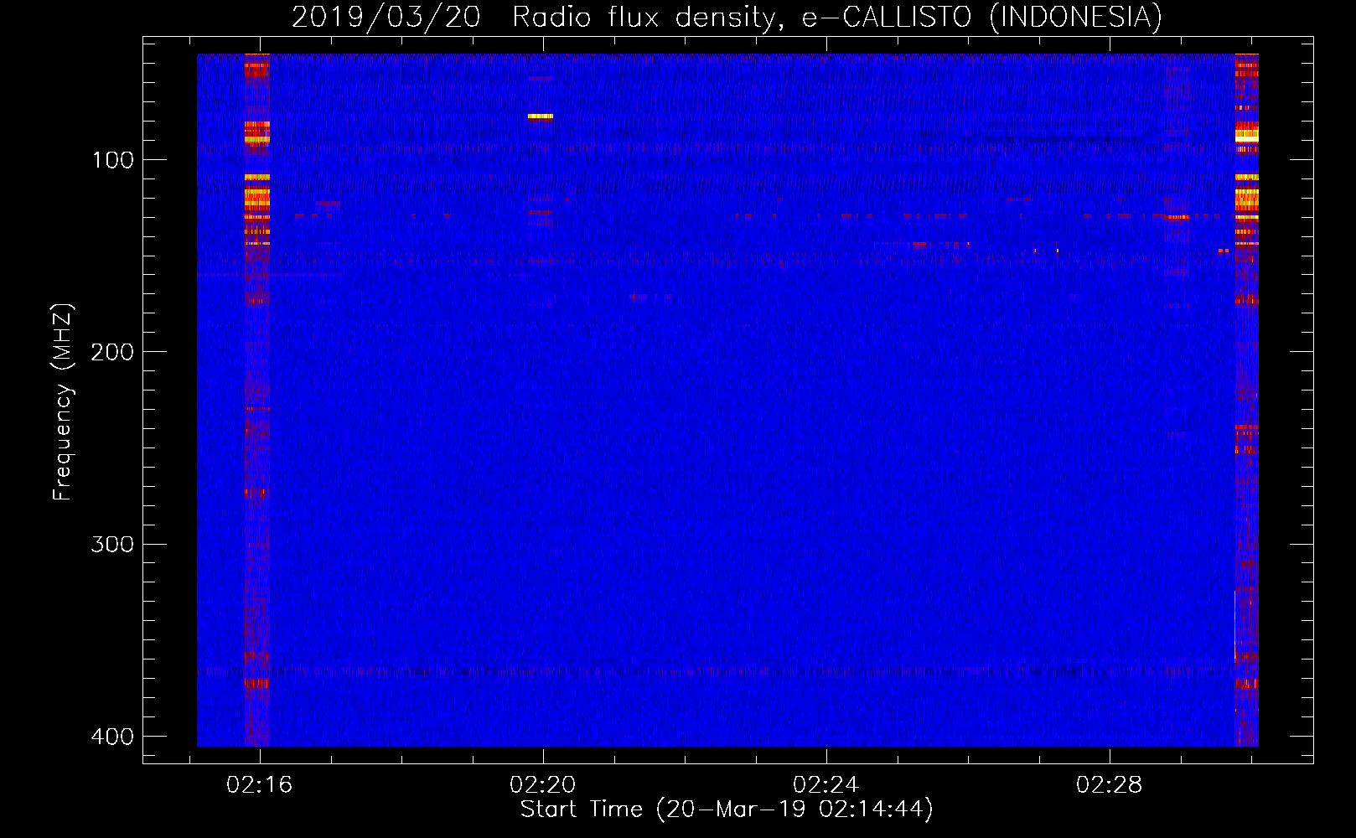Click the 400 frequency tick label

click(x=113, y=737)
